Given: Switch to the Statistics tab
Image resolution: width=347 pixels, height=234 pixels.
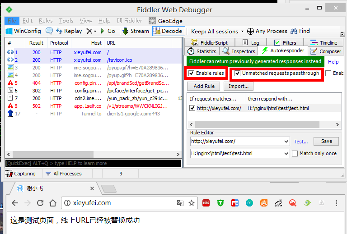Looking at the screenshot, I should [x=202, y=51].
